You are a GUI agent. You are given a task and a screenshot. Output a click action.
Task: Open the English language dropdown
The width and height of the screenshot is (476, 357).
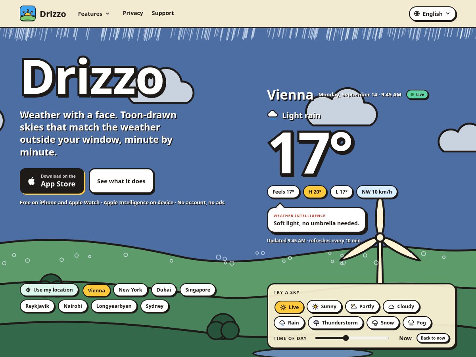point(432,13)
